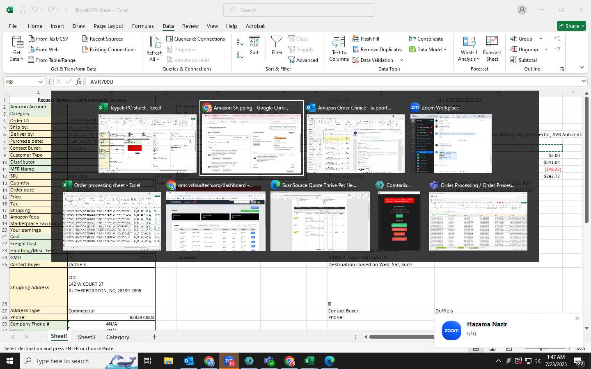This screenshot has width=591, height=369.
Task: Expand the Group dropdown arrow
Action: click(x=541, y=39)
